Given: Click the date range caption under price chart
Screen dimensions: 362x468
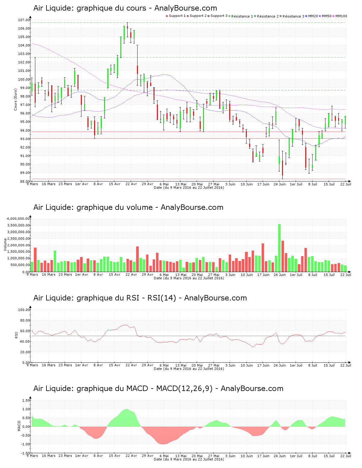Looking at the screenshot, I should pyautogui.click(x=189, y=188).
